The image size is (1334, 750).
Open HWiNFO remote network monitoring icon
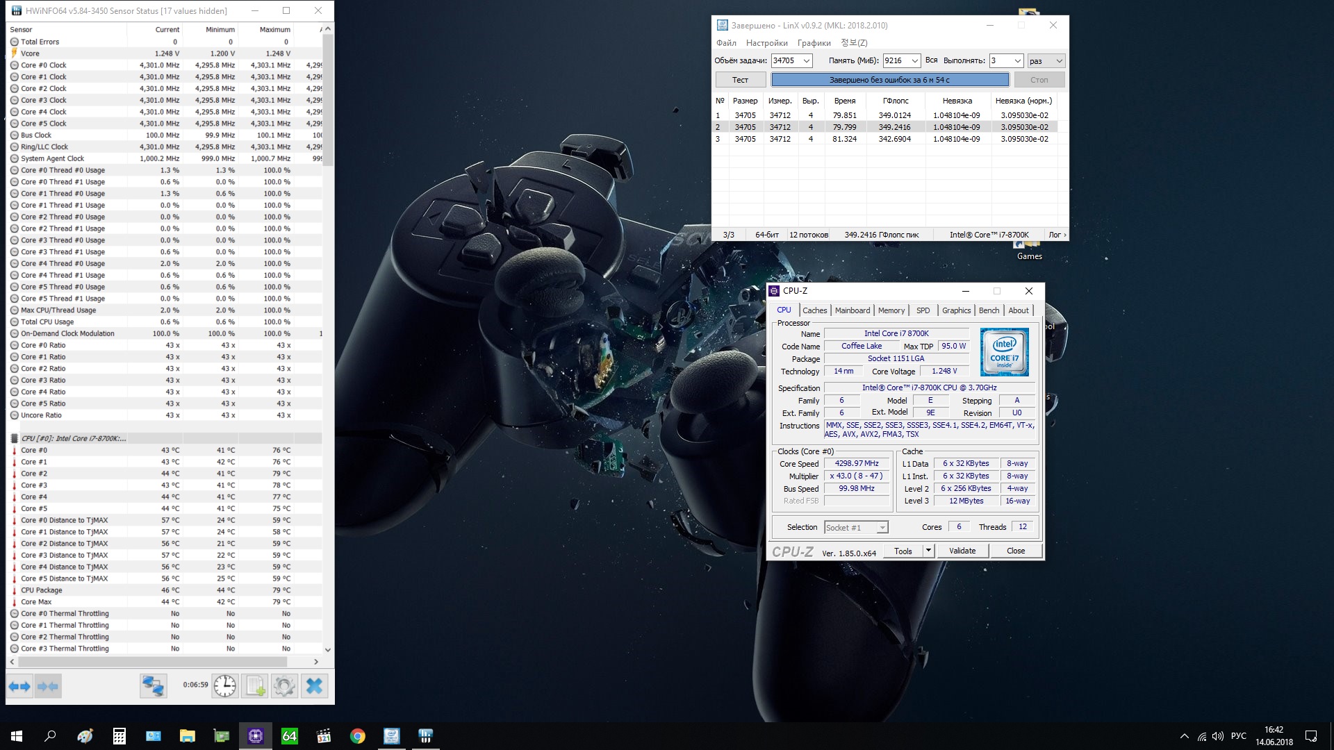[x=153, y=686]
